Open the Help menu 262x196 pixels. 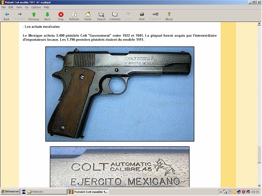tap(46, 7)
